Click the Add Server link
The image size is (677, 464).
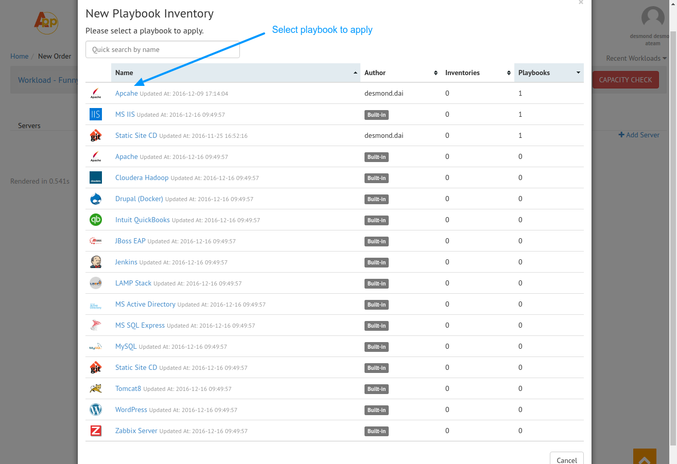[639, 135]
